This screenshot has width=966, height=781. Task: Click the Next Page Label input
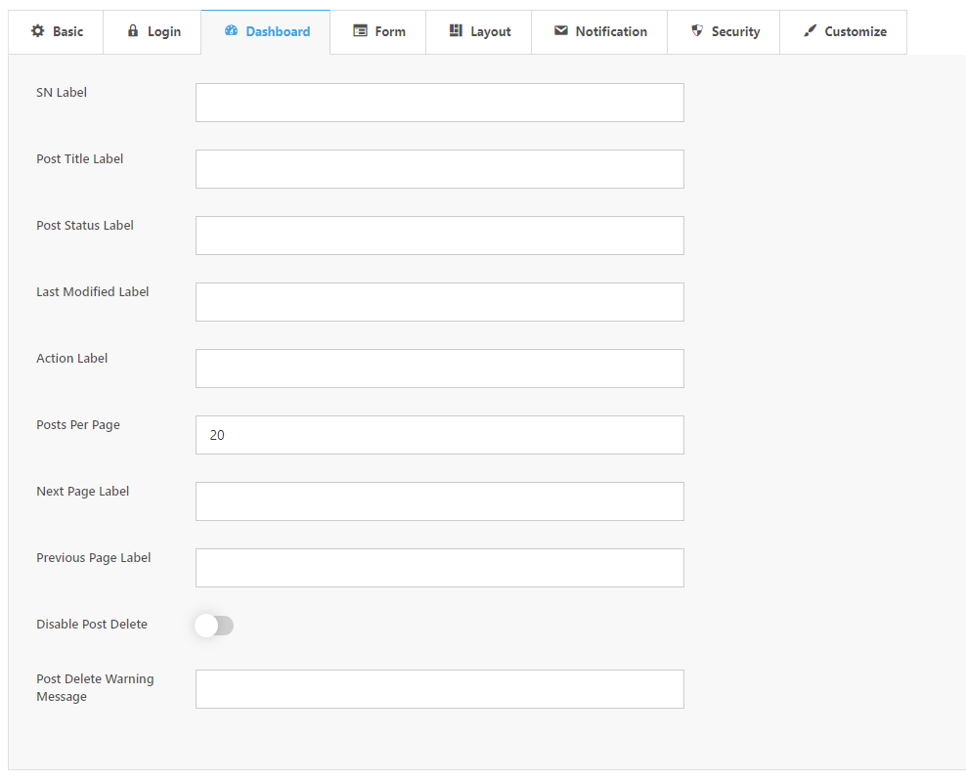tap(439, 501)
